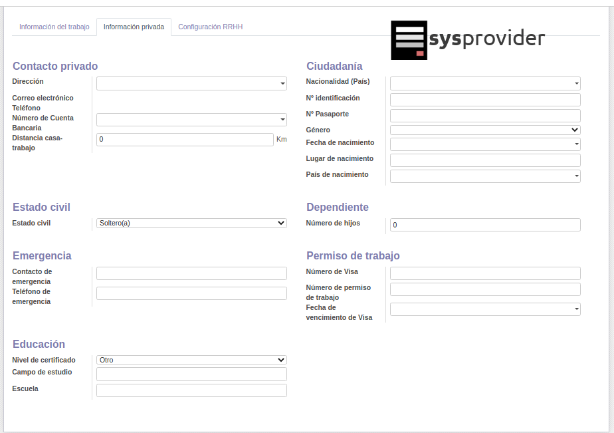
Task: Click the Número de hijos field
Action: [x=485, y=225]
